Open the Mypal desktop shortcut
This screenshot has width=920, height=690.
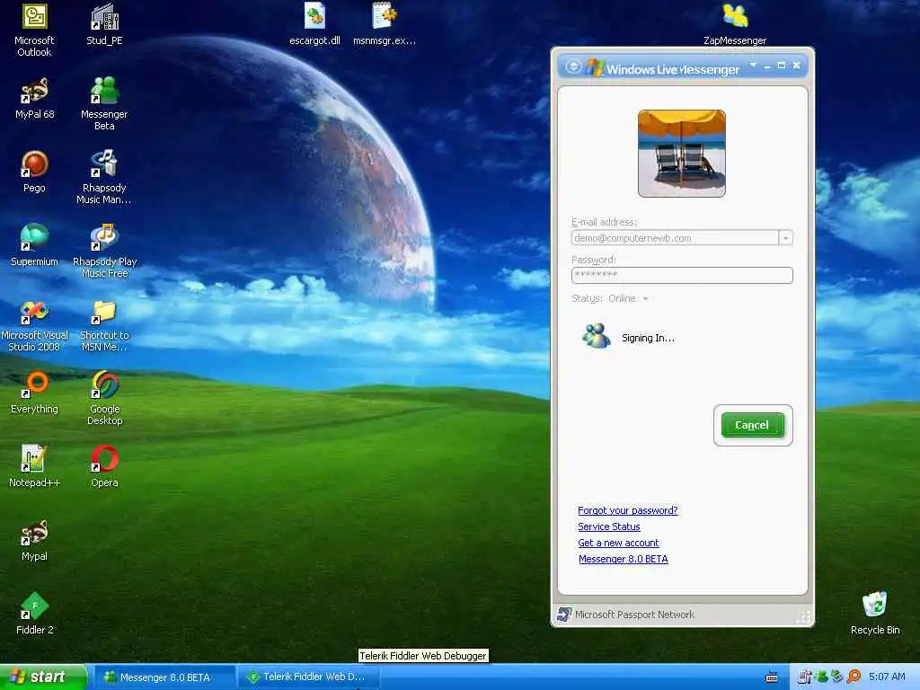(x=34, y=540)
